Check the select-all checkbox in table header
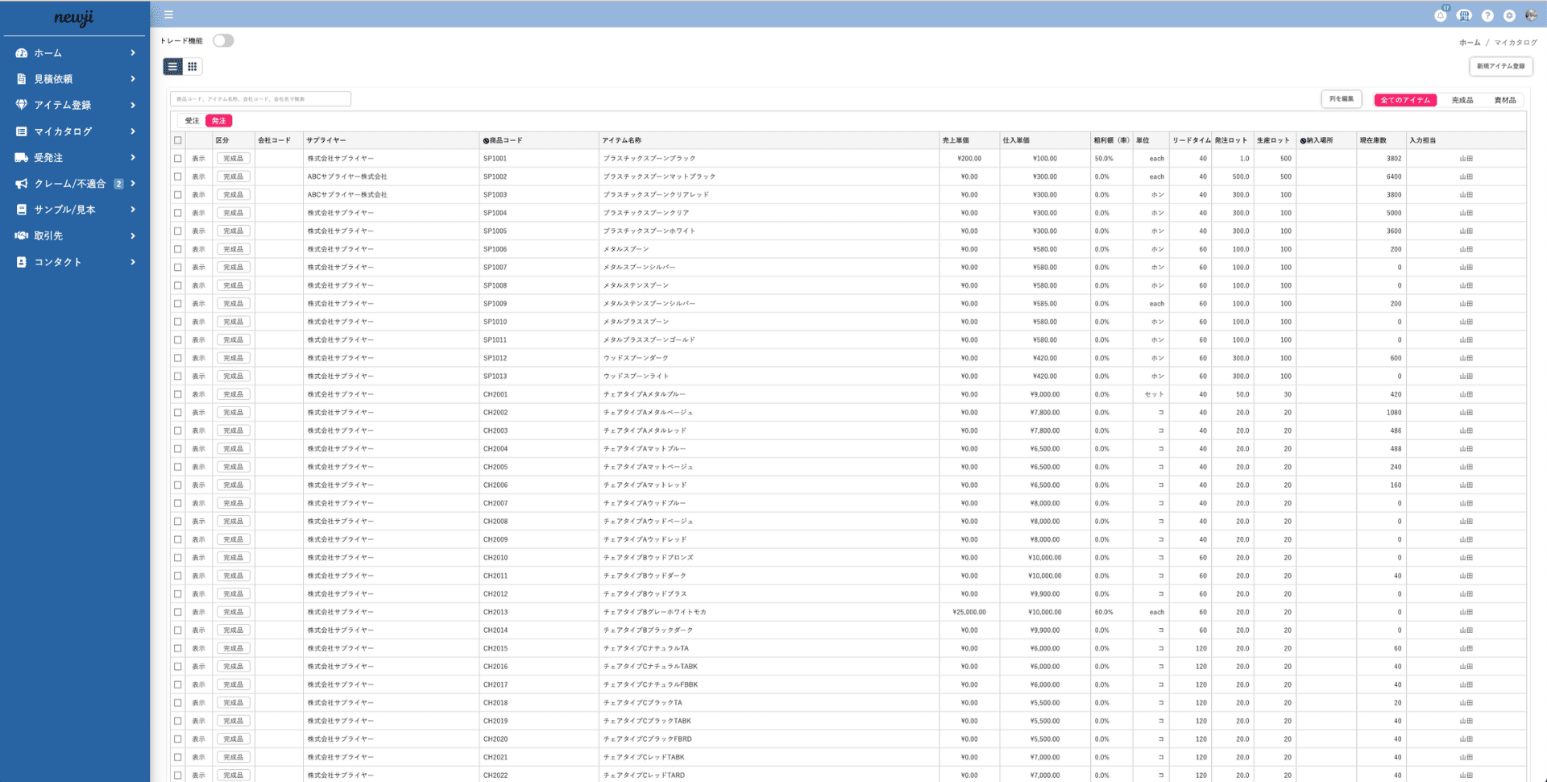 click(x=178, y=140)
